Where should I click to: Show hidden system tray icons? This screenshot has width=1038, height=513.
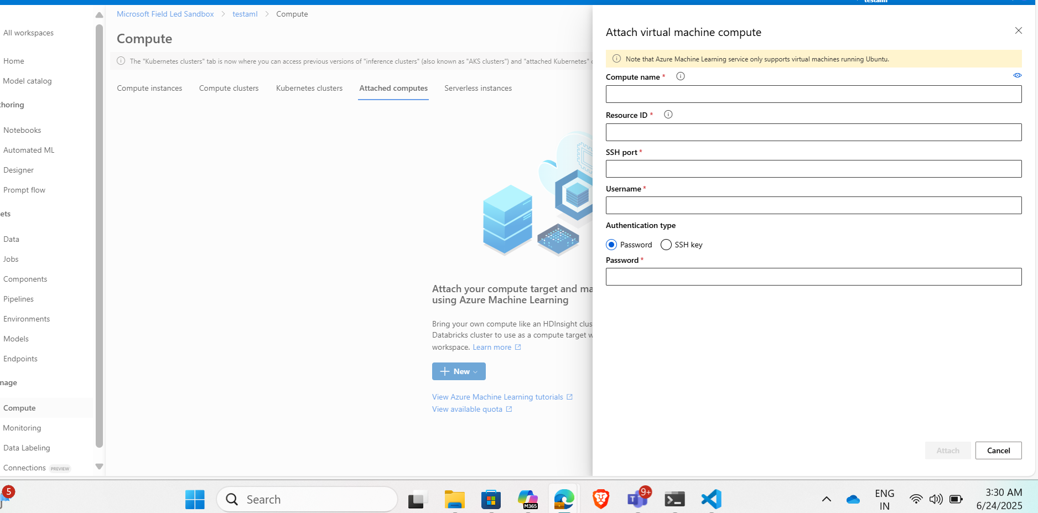click(x=826, y=499)
